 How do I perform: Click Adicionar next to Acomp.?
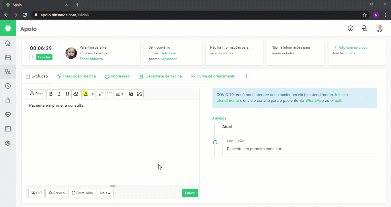tap(169, 59)
